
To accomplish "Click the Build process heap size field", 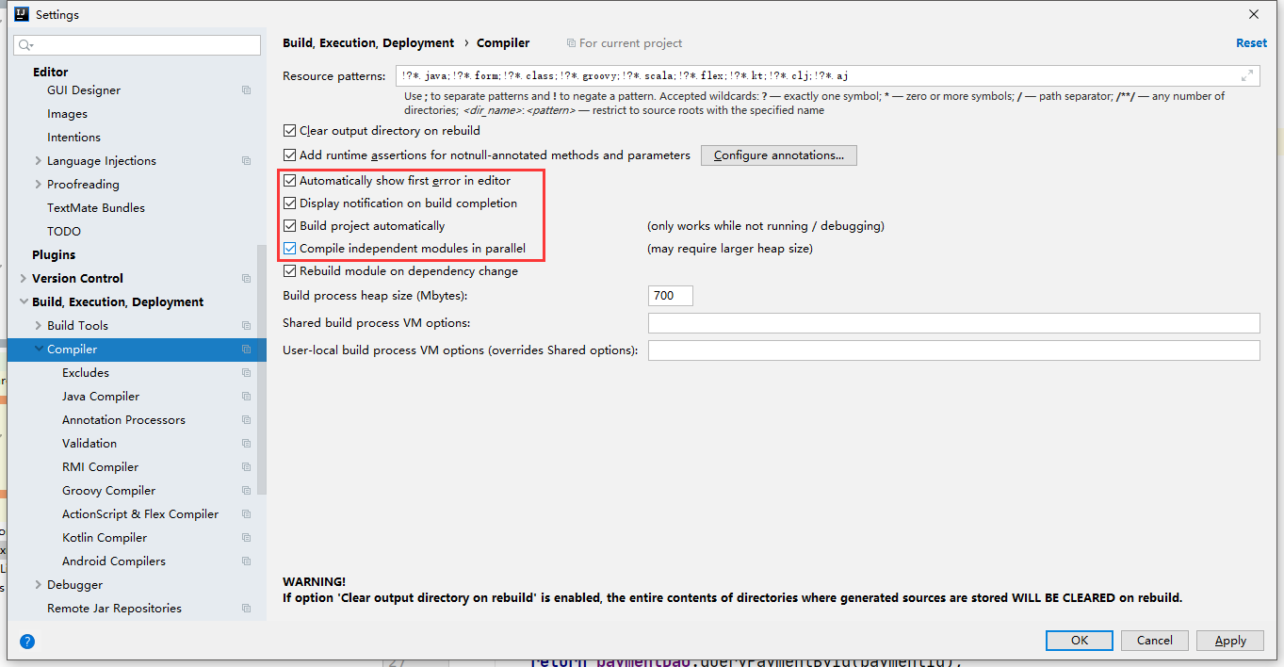I will [x=671, y=296].
